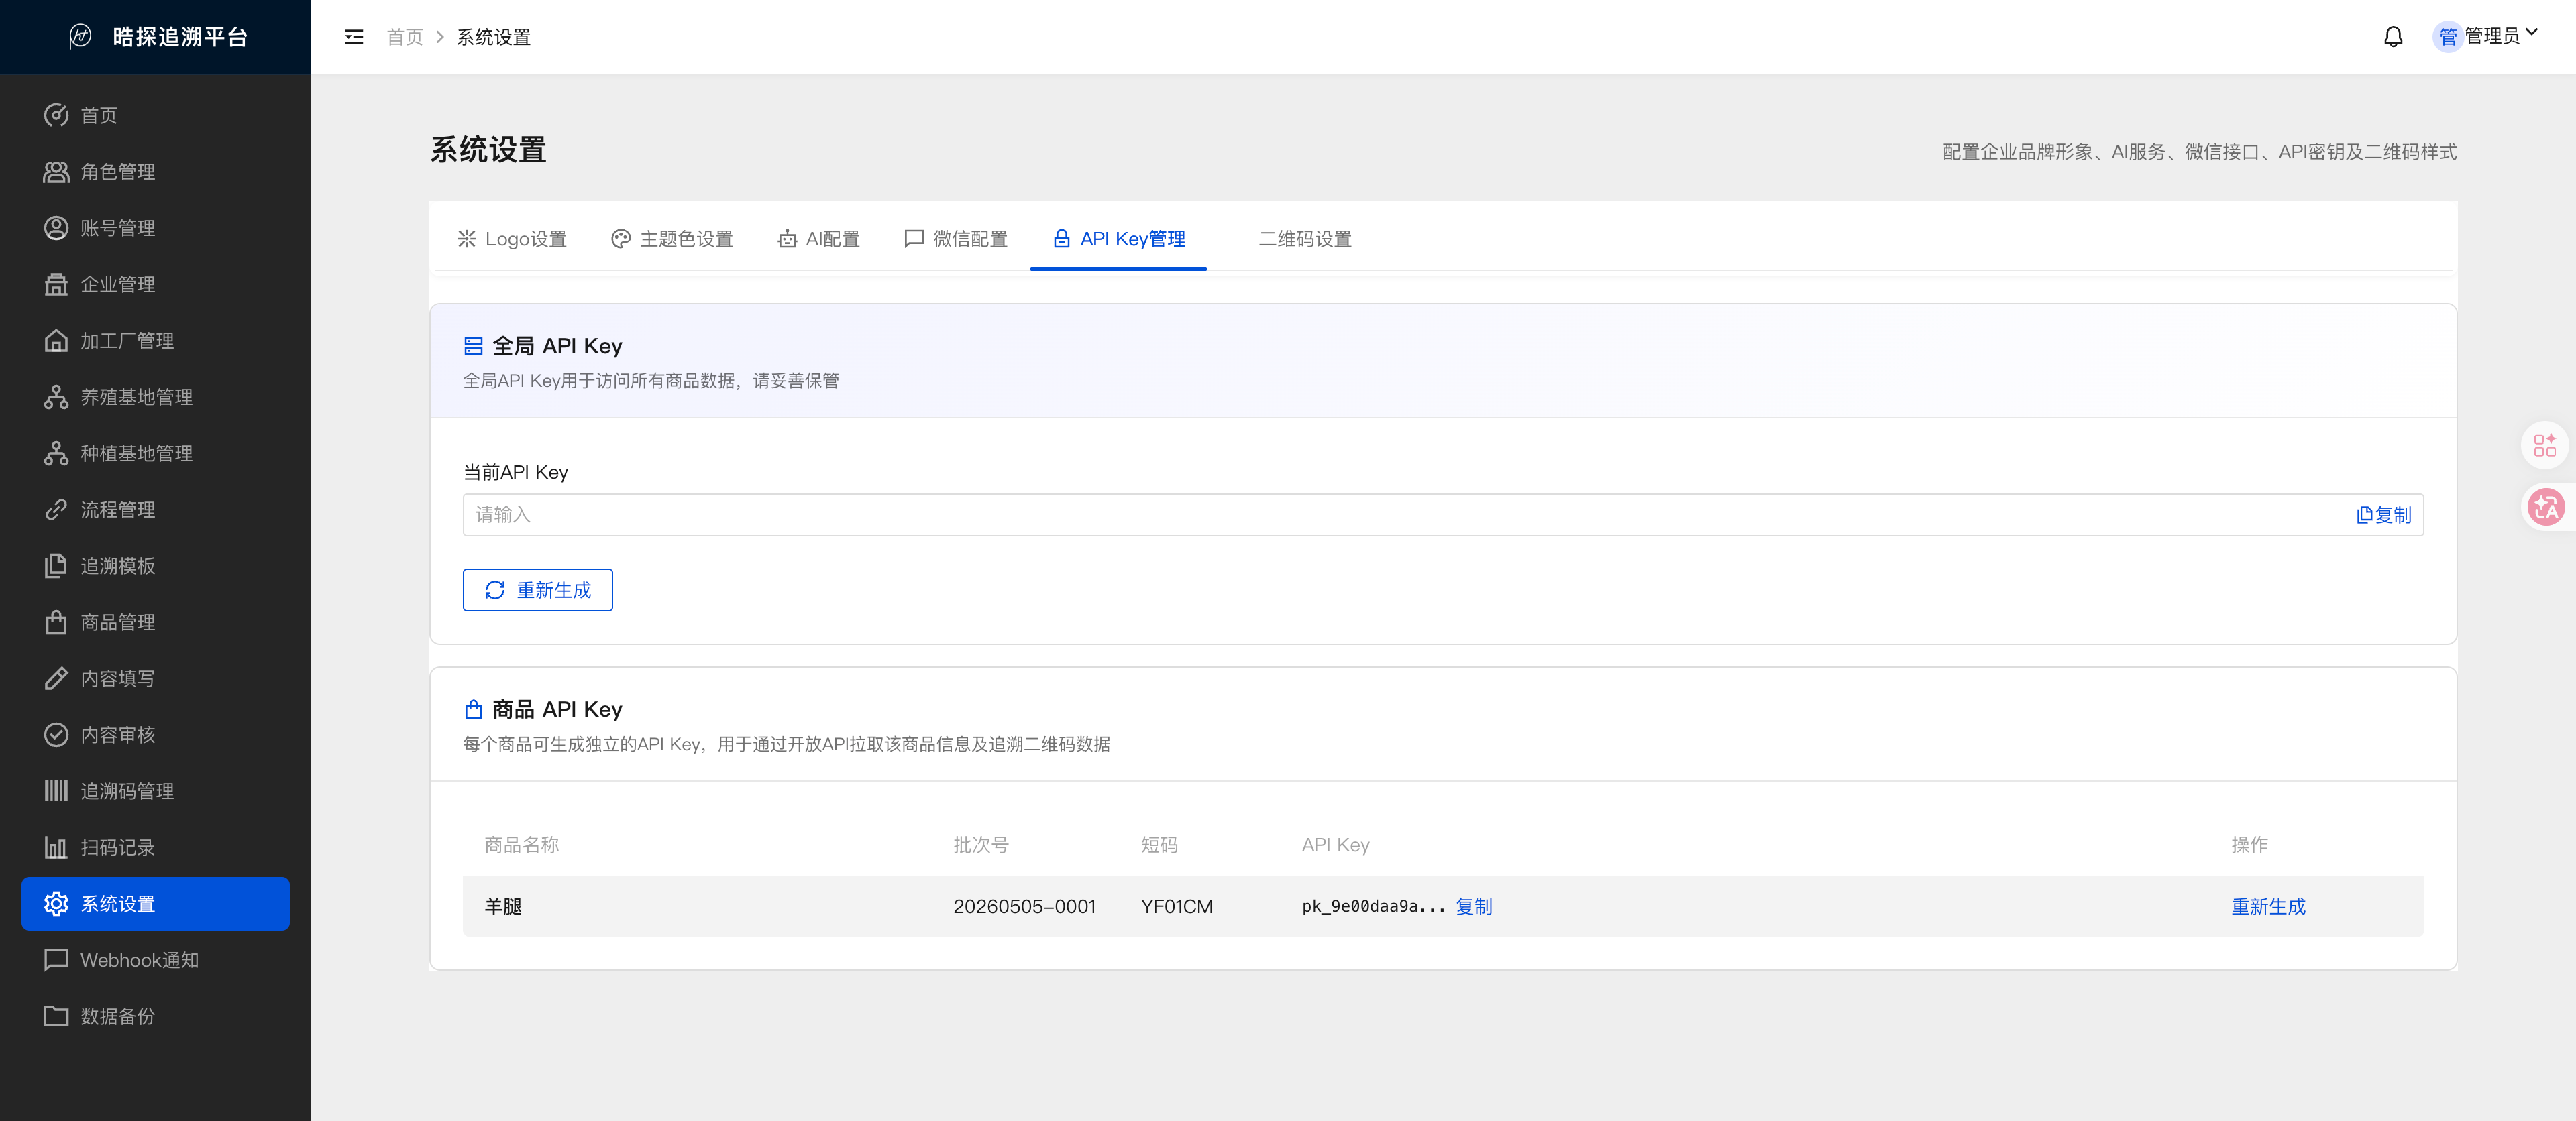Switch to the 微信配置 tab
Viewport: 2576px width, 1121px height.
click(956, 239)
